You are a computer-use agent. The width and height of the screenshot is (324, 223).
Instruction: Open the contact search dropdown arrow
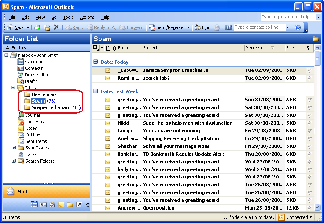point(288,27)
